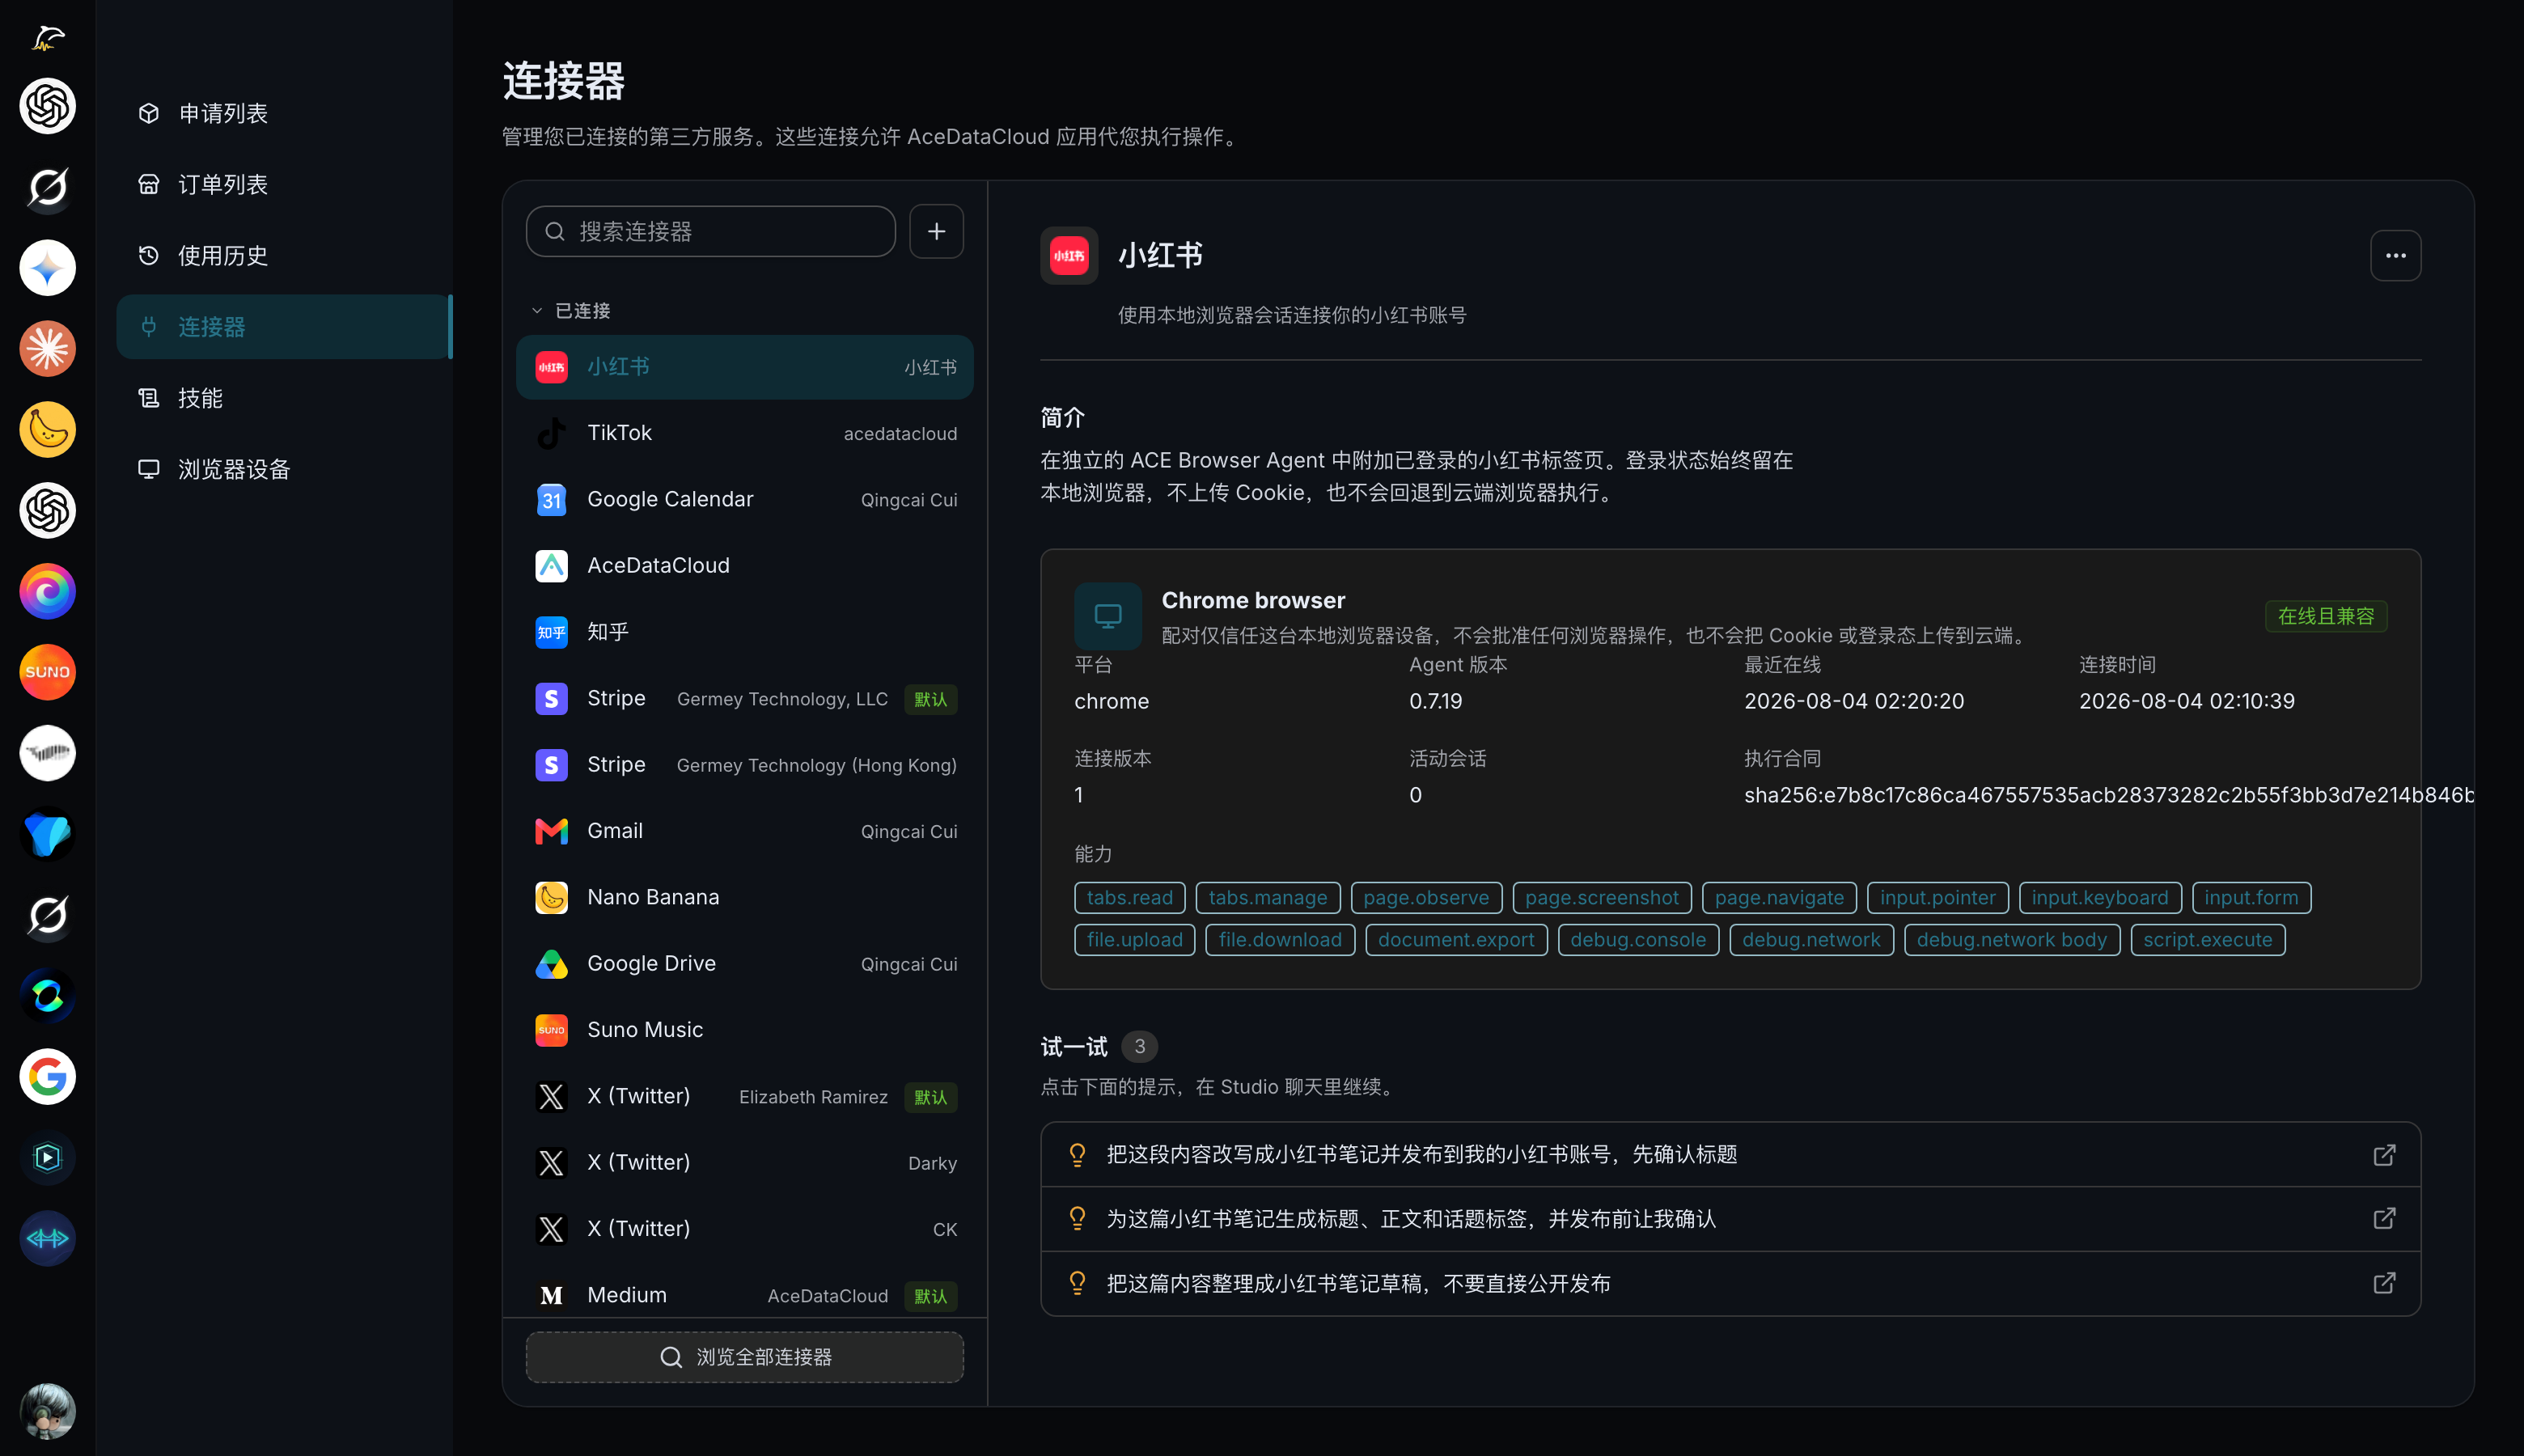
Task: Select the Suno Music connector
Action: tap(745, 1030)
